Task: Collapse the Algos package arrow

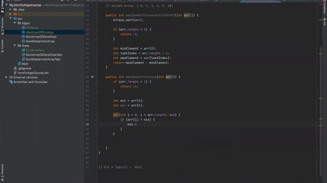Action: tap(15, 23)
